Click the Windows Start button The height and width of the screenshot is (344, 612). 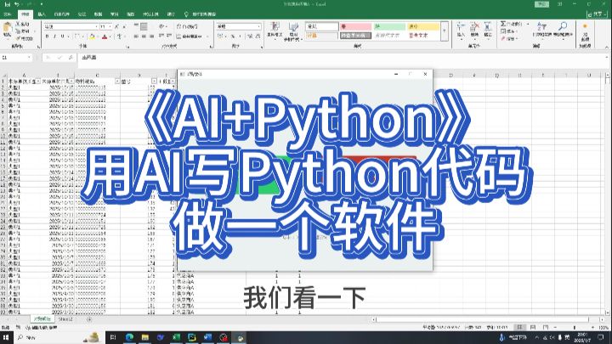pyautogui.click(x=6, y=338)
